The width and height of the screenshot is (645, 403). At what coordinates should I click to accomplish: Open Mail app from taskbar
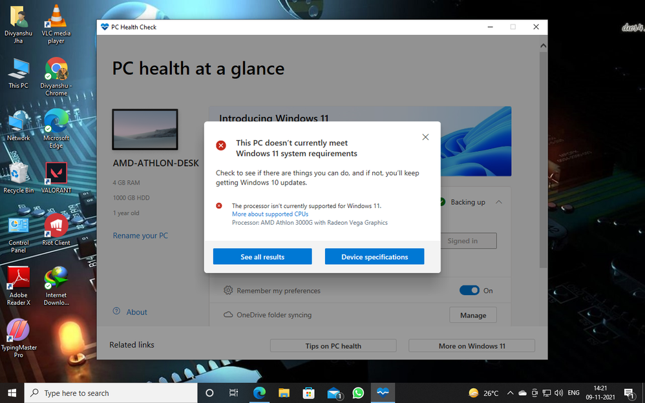[334, 393]
